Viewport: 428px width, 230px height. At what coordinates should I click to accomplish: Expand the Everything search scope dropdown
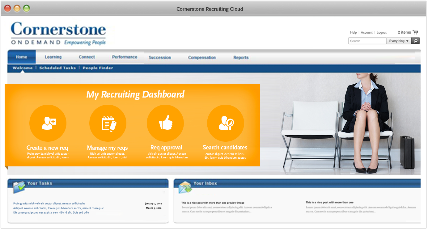point(399,41)
